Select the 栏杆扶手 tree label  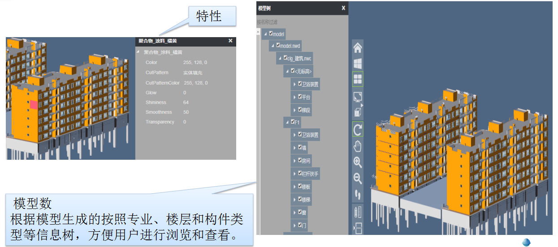tap(310, 174)
